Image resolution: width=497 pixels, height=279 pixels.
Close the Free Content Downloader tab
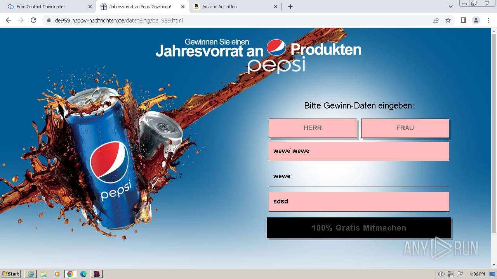tap(90, 7)
